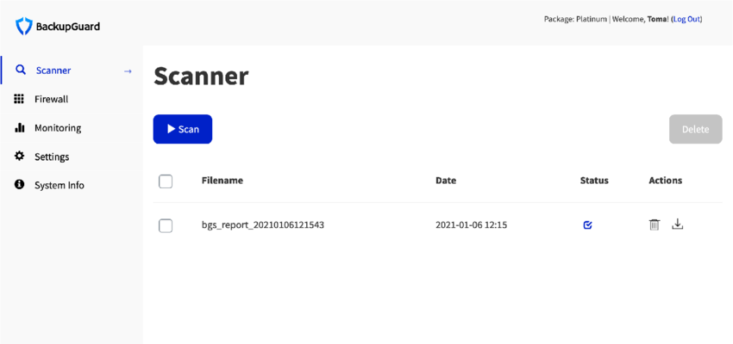Open the Firewall menu item
Screen dimensions: 733x344
51,99
